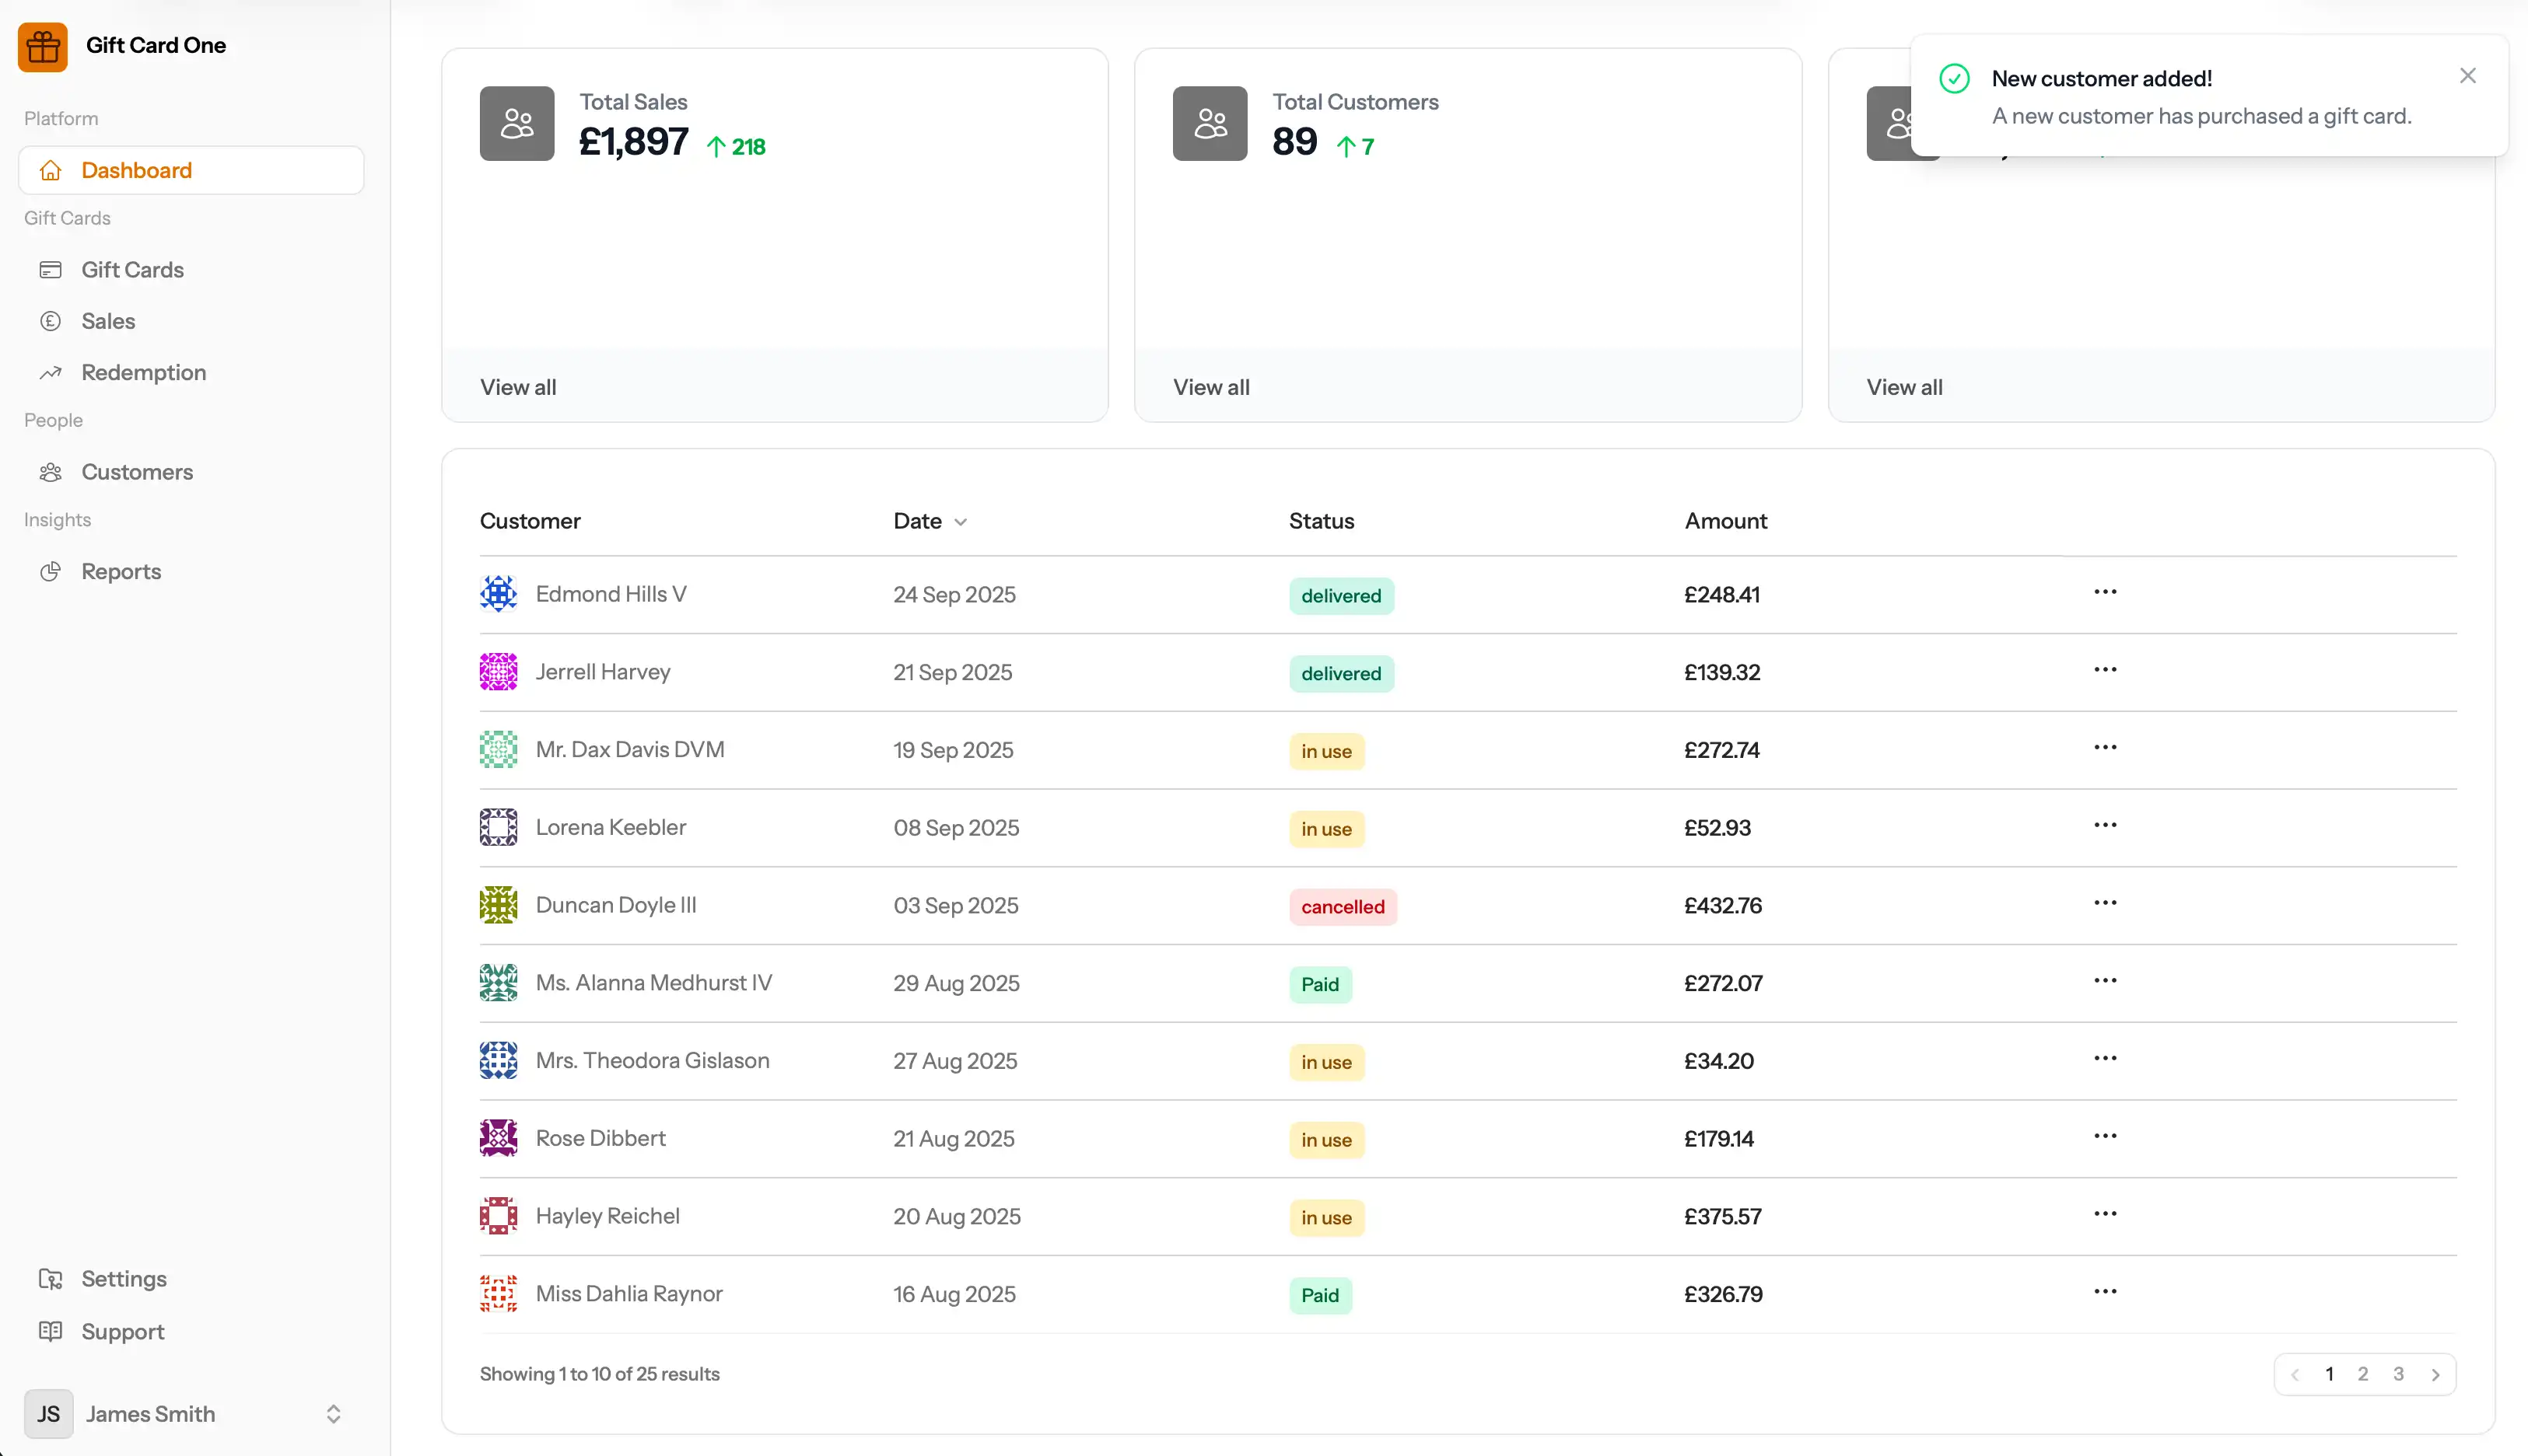Click the Total Customers card icon
This screenshot has height=1456, width=2528.
click(x=1210, y=123)
